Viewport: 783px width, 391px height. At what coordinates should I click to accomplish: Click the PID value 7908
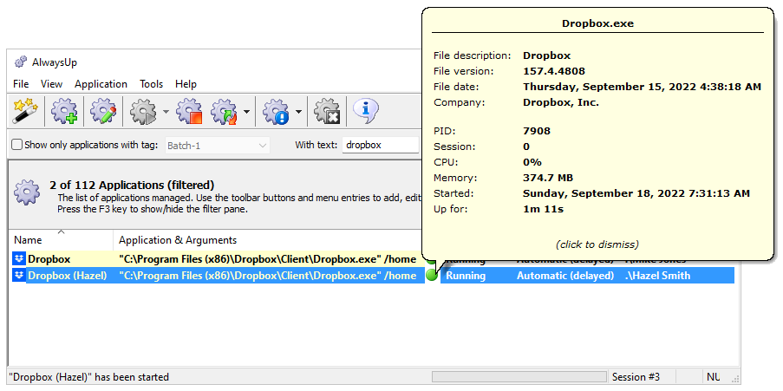[537, 131]
